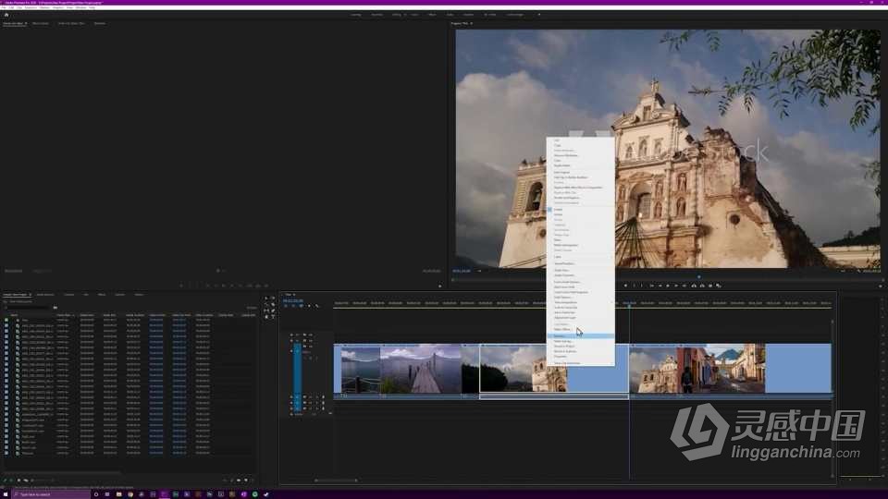888x499 pixels.
Task: Create a new bin in Project panel
Action: pyautogui.click(x=239, y=481)
